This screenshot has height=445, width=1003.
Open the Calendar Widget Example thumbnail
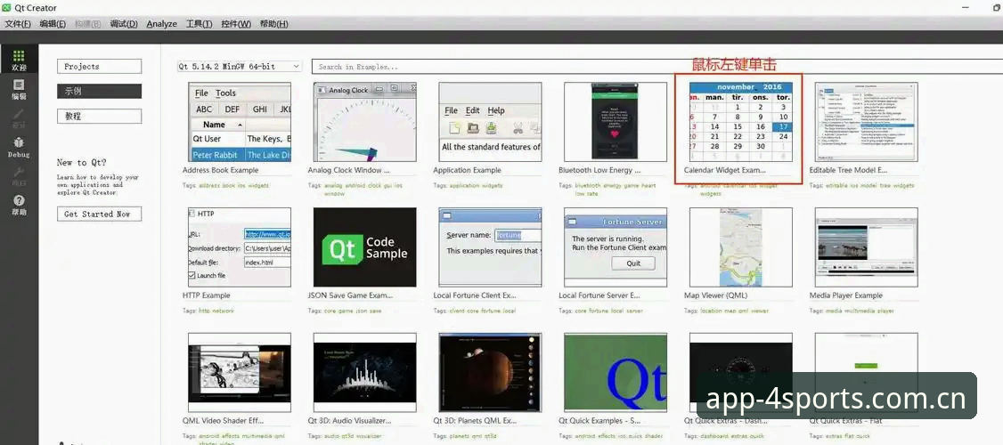741,121
